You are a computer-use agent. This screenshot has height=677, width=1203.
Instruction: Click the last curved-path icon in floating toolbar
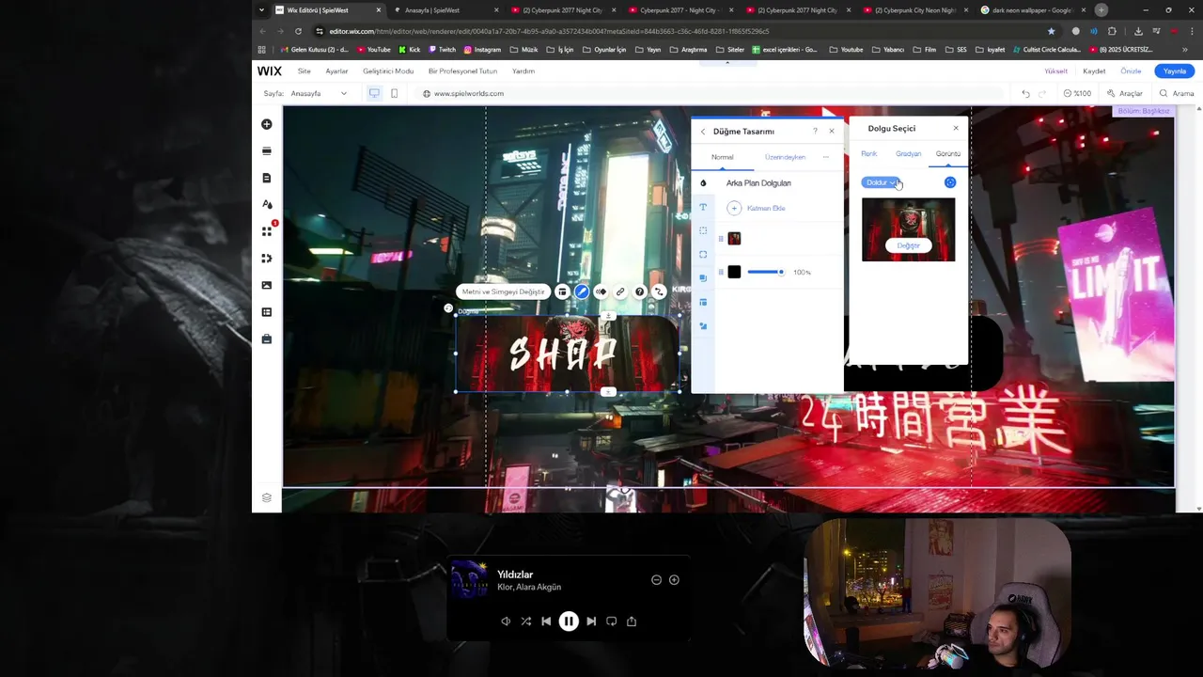coord(659,291)
